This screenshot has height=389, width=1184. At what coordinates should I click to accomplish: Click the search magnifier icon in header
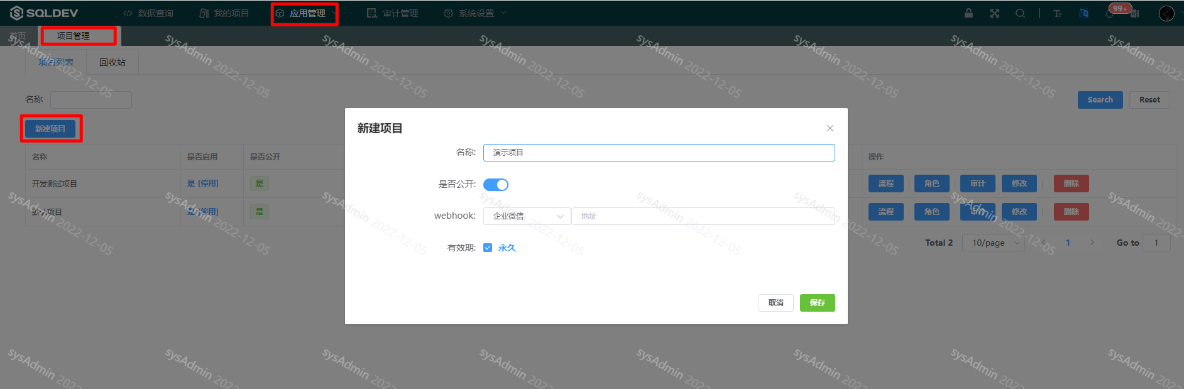(1020, 13)
